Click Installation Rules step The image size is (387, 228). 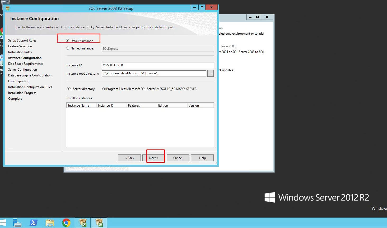20,52
